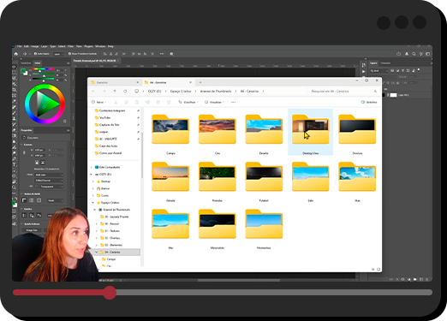Open the Window menu in Photoshop

(100, 46)
